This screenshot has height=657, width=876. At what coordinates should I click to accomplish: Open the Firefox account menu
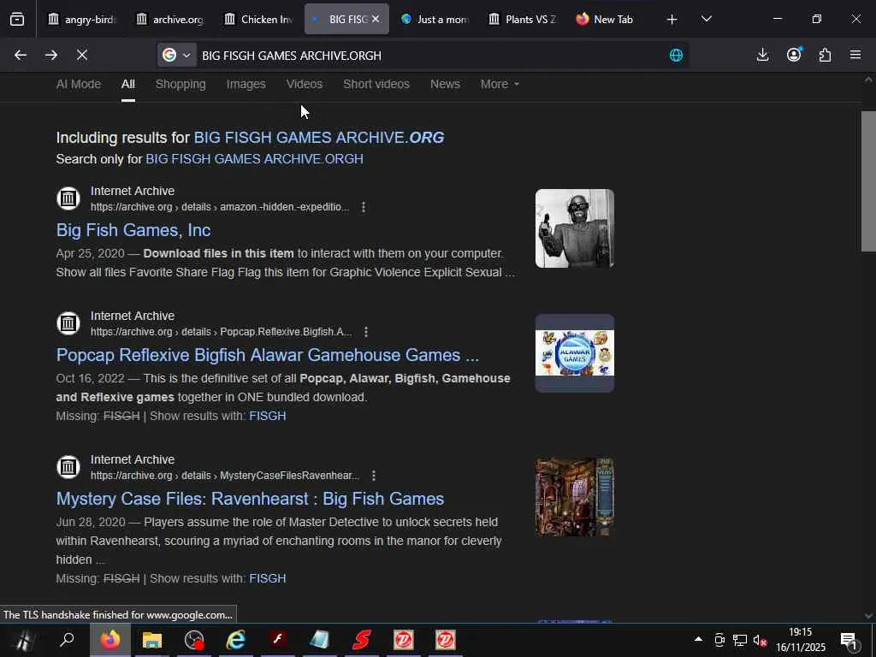click(794, 55)
